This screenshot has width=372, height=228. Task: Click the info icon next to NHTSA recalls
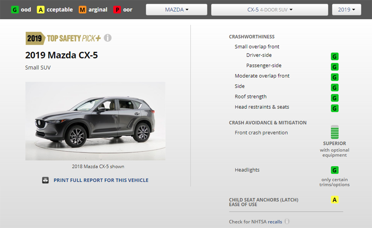pos(287,221)
